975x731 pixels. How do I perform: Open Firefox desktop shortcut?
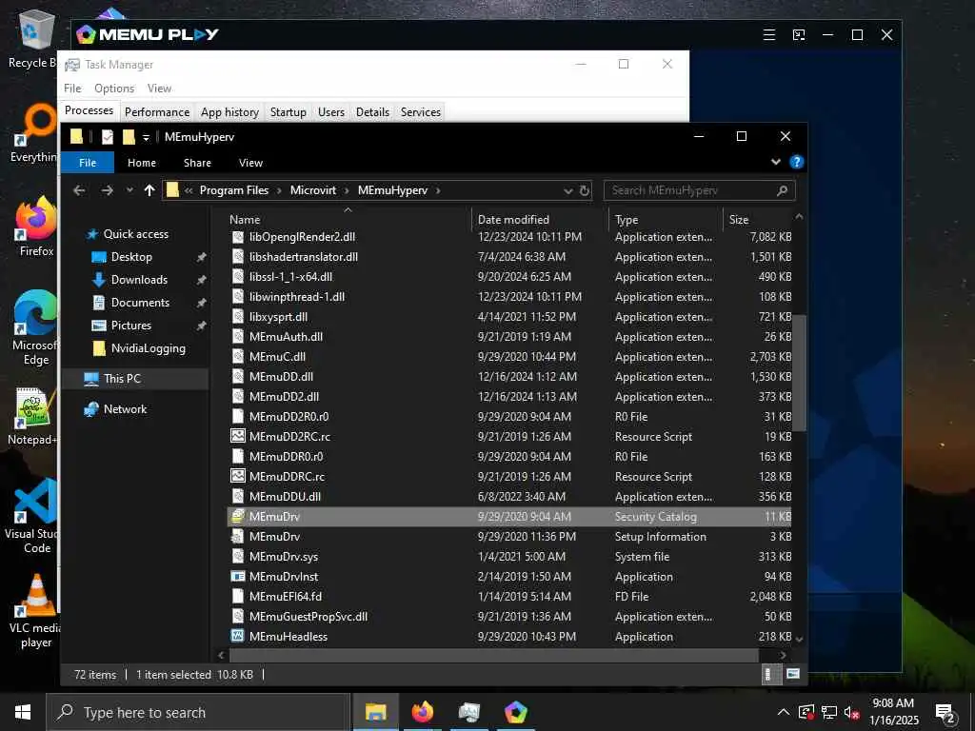coord(36,227)
